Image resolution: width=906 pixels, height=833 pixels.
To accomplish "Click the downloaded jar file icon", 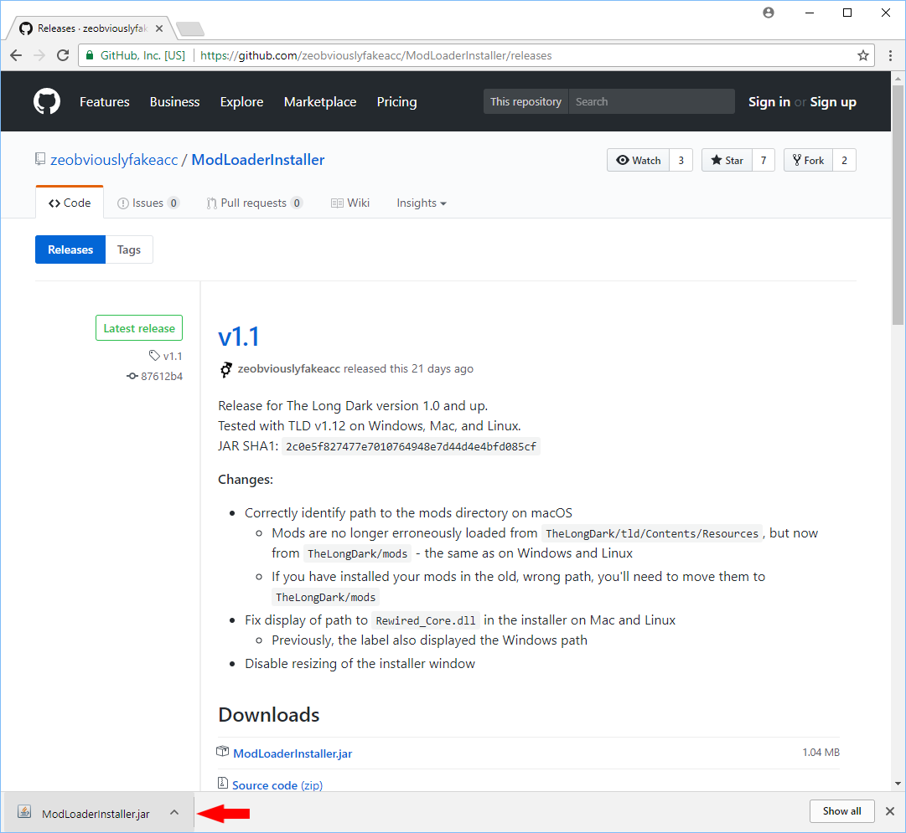I will click(24, 811).
